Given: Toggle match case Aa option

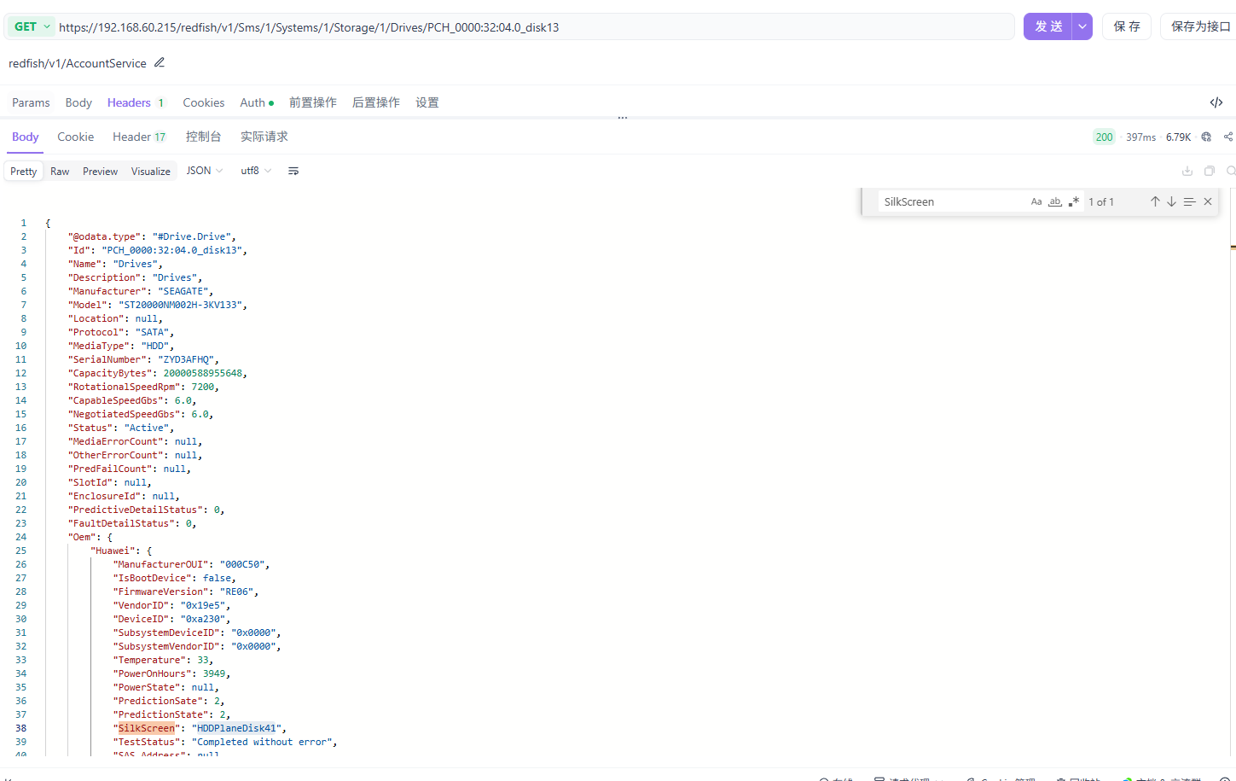Looking at the screenshot, I should pyautogui.click(x=1036, y=201).
